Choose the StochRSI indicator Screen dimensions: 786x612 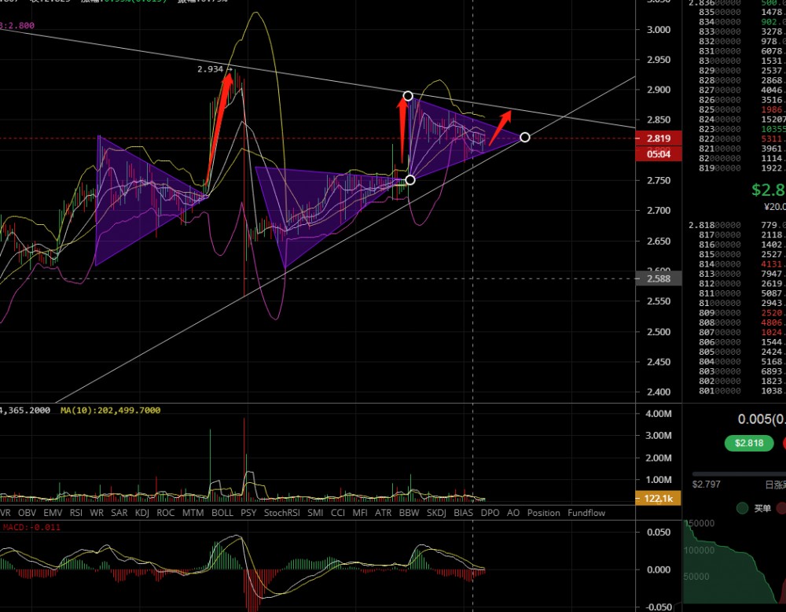coord(281,513)
